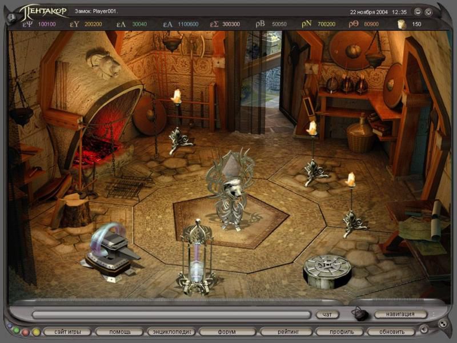This screenshot has width=457, height=343.
Task: Click the green indicator light
Action: tap(16, 332)
